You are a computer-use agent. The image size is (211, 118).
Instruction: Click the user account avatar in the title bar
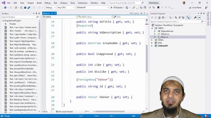(x=184, y=3)
